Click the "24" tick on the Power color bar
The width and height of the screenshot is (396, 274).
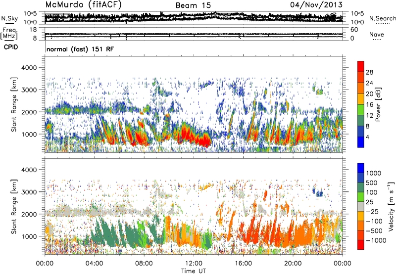tap(369, 83)
